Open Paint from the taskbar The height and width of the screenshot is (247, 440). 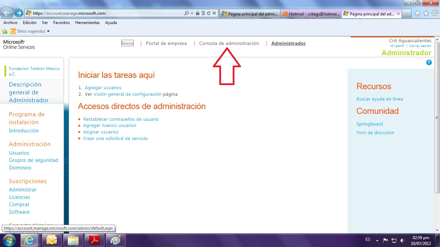click(x=115, y=240)
